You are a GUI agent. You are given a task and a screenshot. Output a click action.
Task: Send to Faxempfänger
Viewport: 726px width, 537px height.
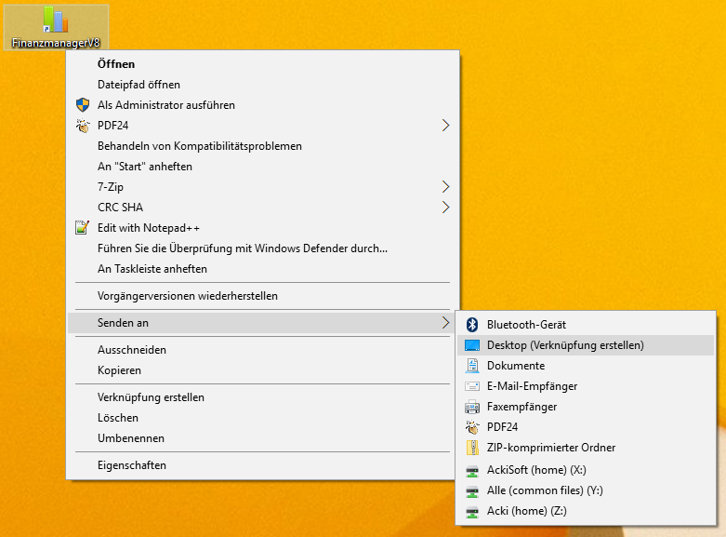[x=586, y=407]
